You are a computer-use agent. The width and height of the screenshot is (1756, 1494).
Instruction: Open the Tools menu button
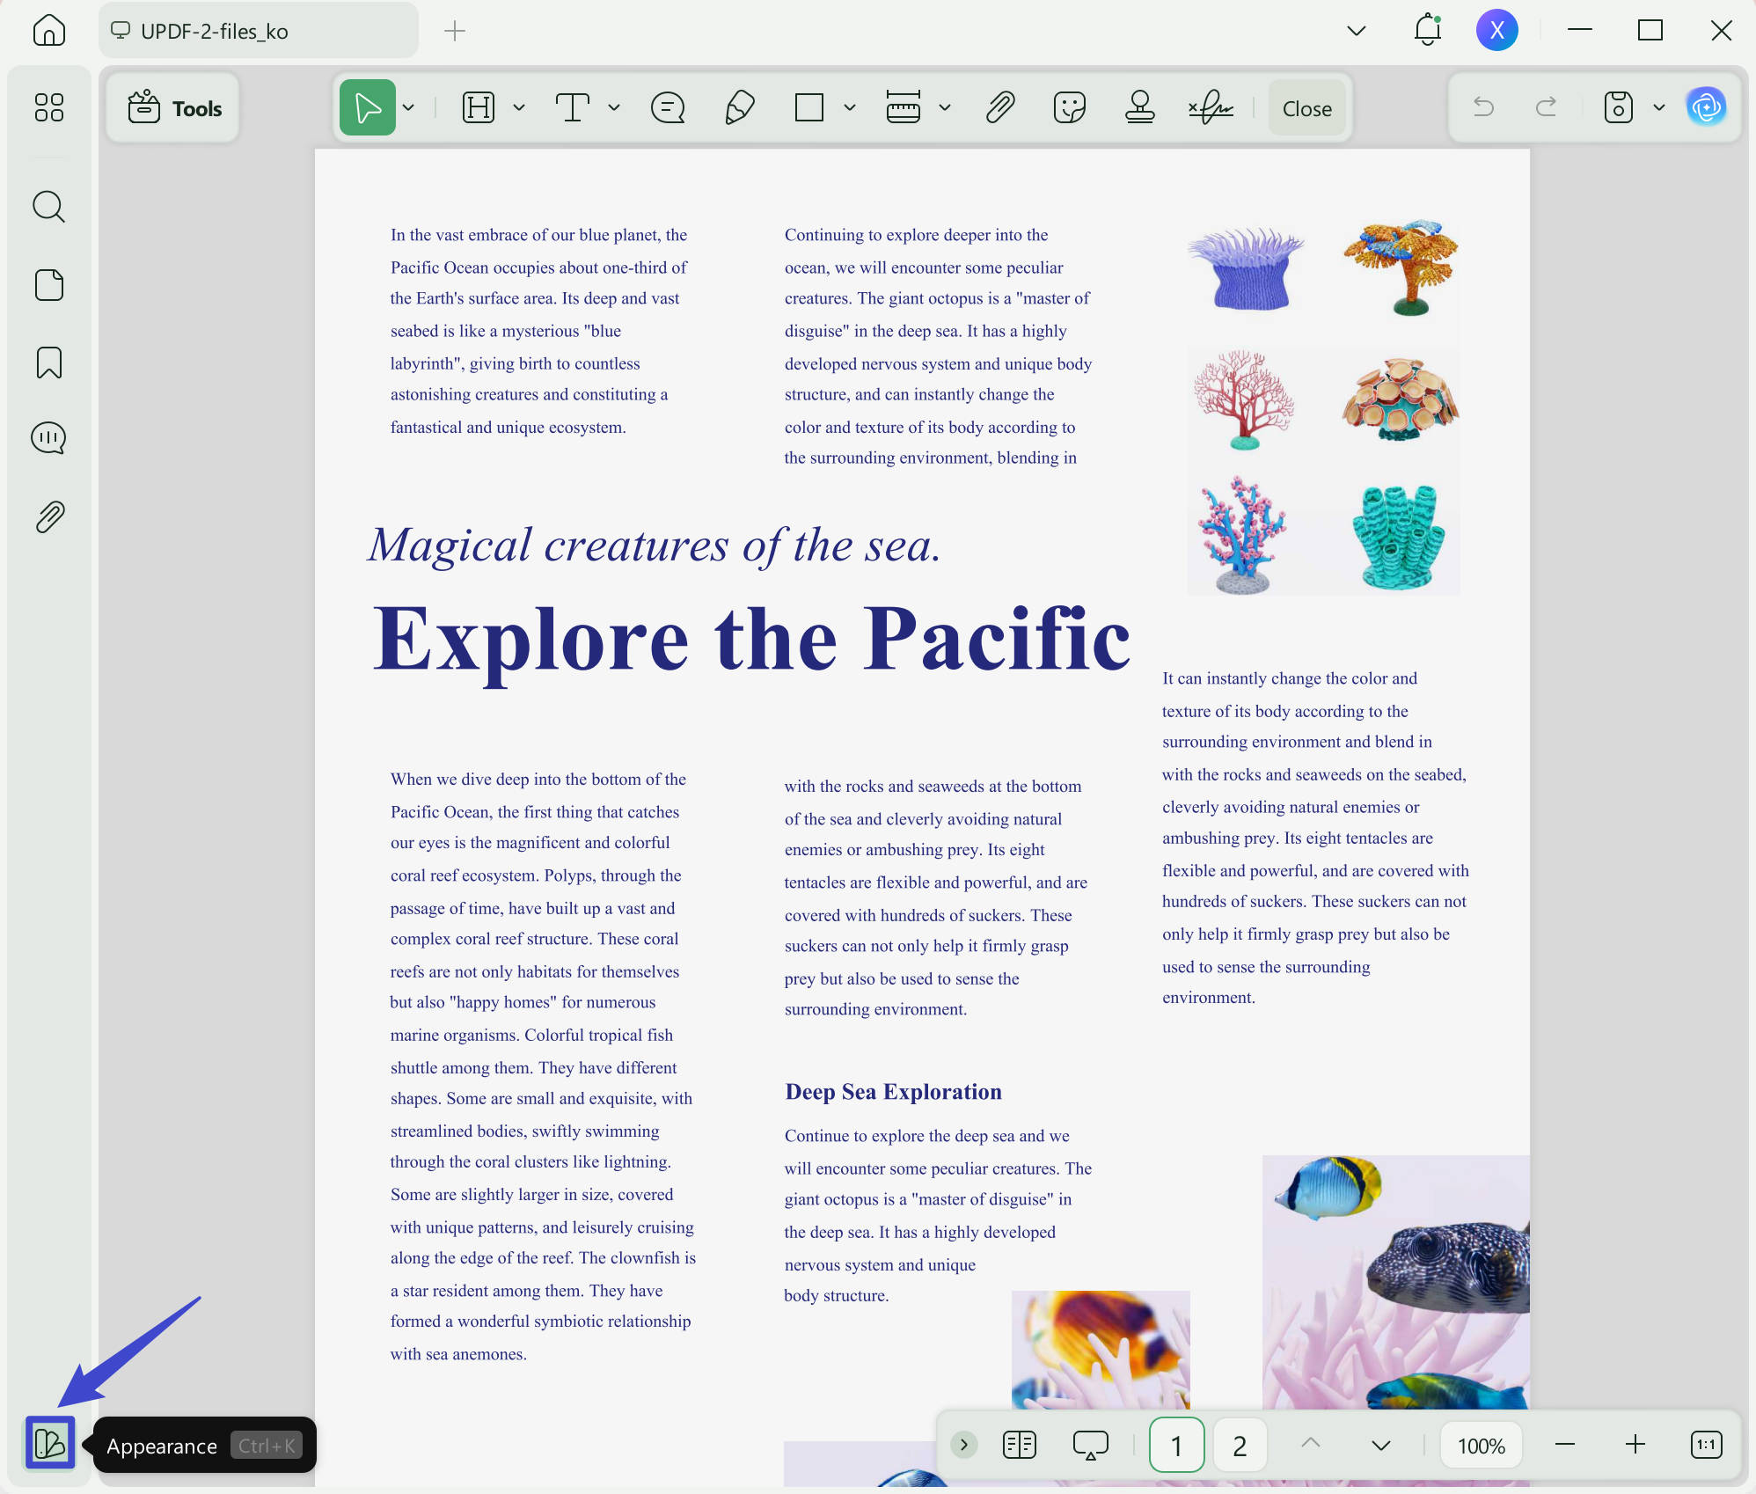(x=174, y=108)
